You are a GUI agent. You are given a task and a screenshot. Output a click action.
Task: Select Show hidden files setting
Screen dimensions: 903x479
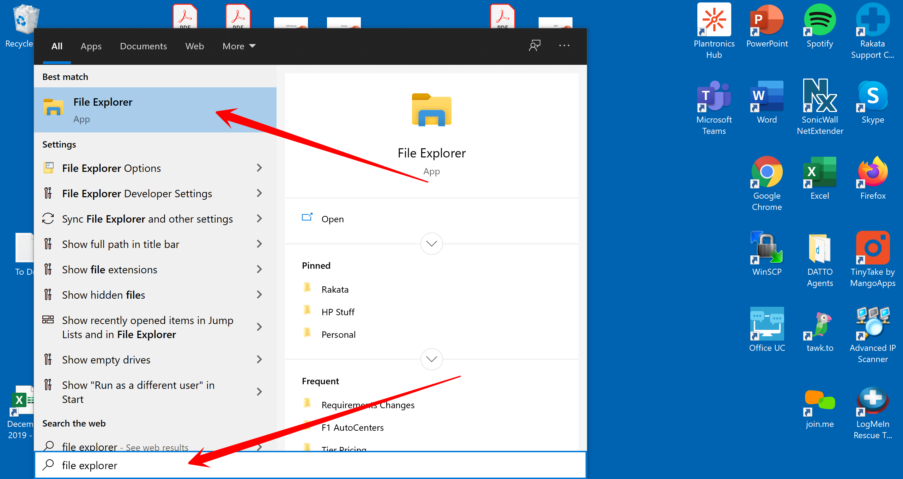103,295
